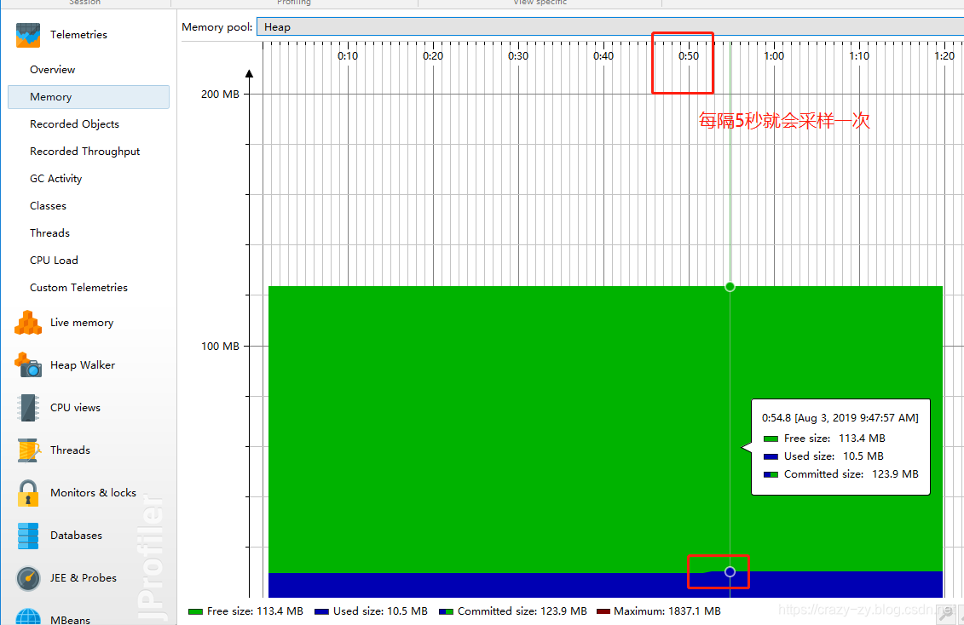
Task: Click the wrench icon at bottom right
Action: [x=944, y=616]
